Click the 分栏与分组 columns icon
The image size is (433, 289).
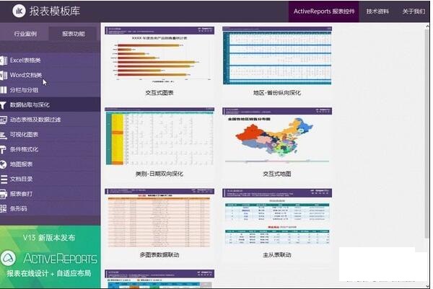tap(4, 90)
